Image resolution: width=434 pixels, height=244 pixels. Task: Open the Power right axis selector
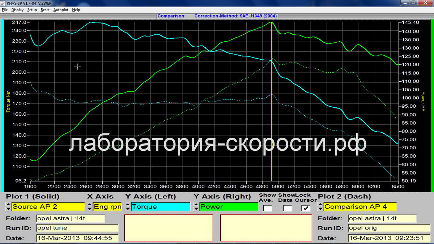(229, 207)
